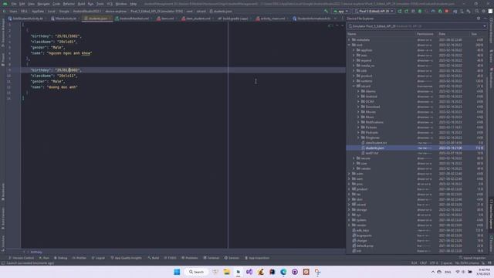494x278 pixels.
Task: Open Visual Studio from the taskbar
Action: pyautogui.click(x=249, y=272)
